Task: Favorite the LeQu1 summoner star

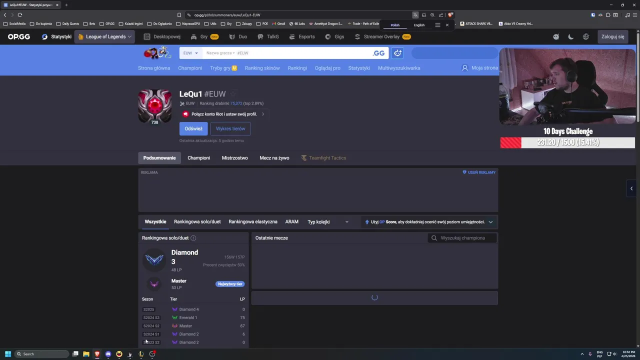Action: tap(233, 94)
